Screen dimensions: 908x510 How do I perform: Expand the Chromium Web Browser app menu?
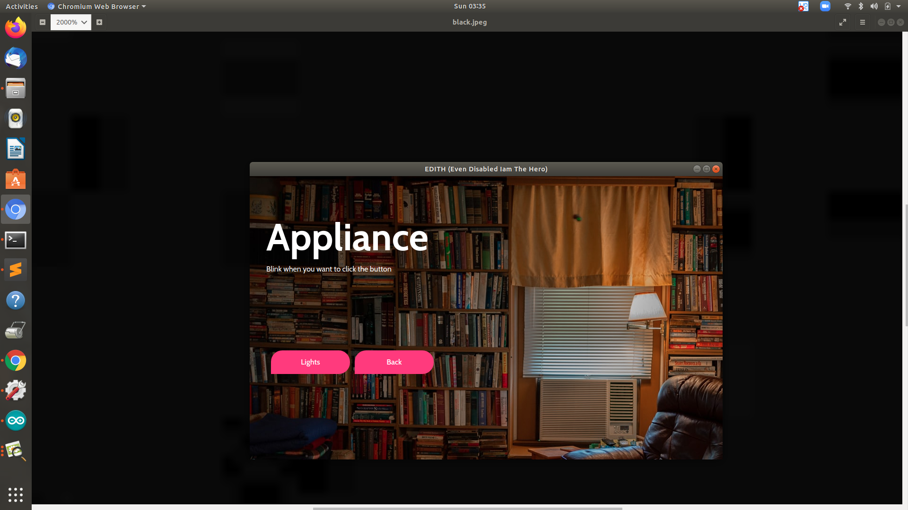point(97,6)
